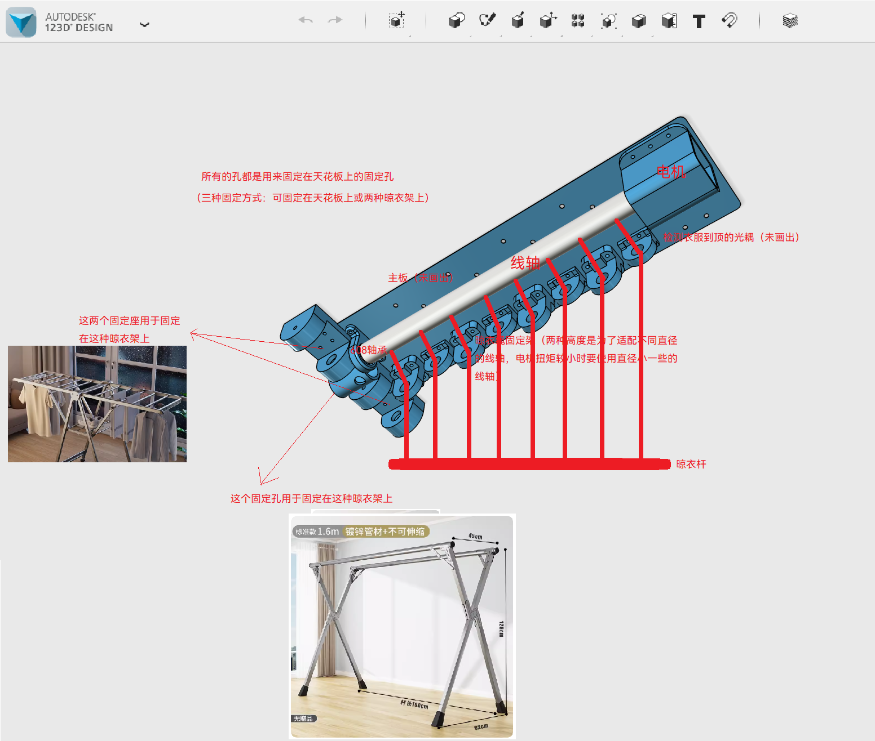This screenshot has height=741, width=875.
Task: Open the Primitives tool
Action: 456,21
